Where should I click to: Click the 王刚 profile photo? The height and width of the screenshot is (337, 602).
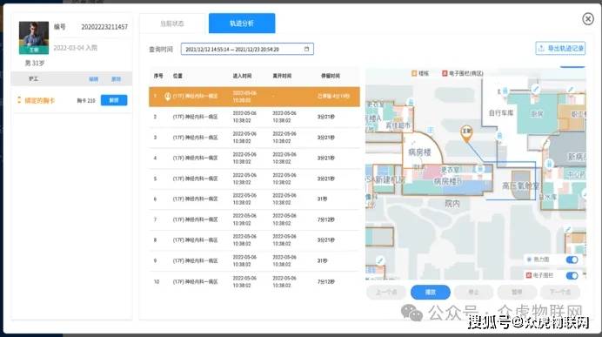coord(34,37)
